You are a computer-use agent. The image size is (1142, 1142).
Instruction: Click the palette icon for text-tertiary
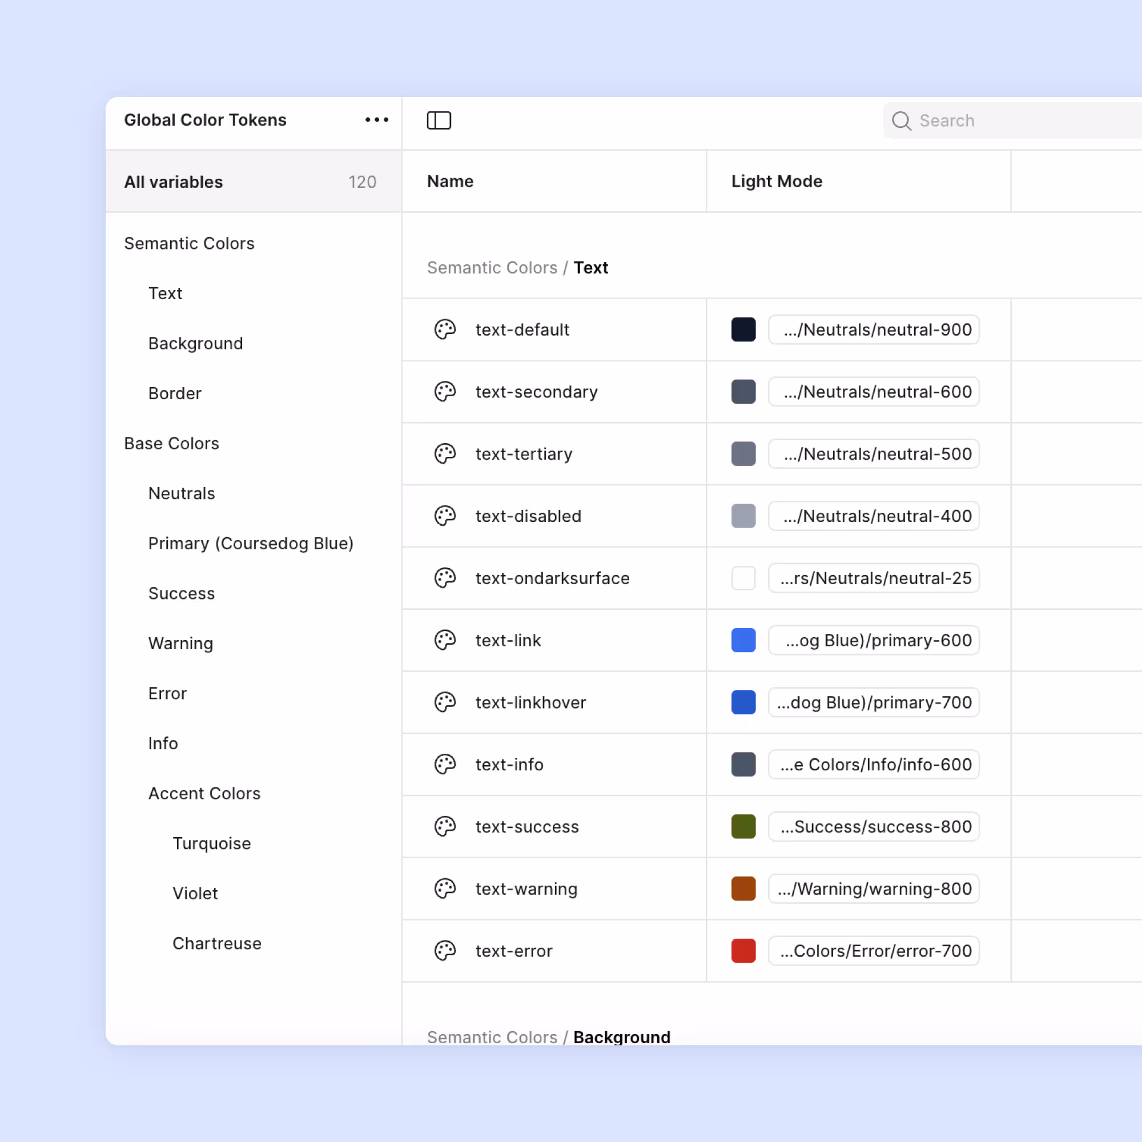click(x=445, y=454)
